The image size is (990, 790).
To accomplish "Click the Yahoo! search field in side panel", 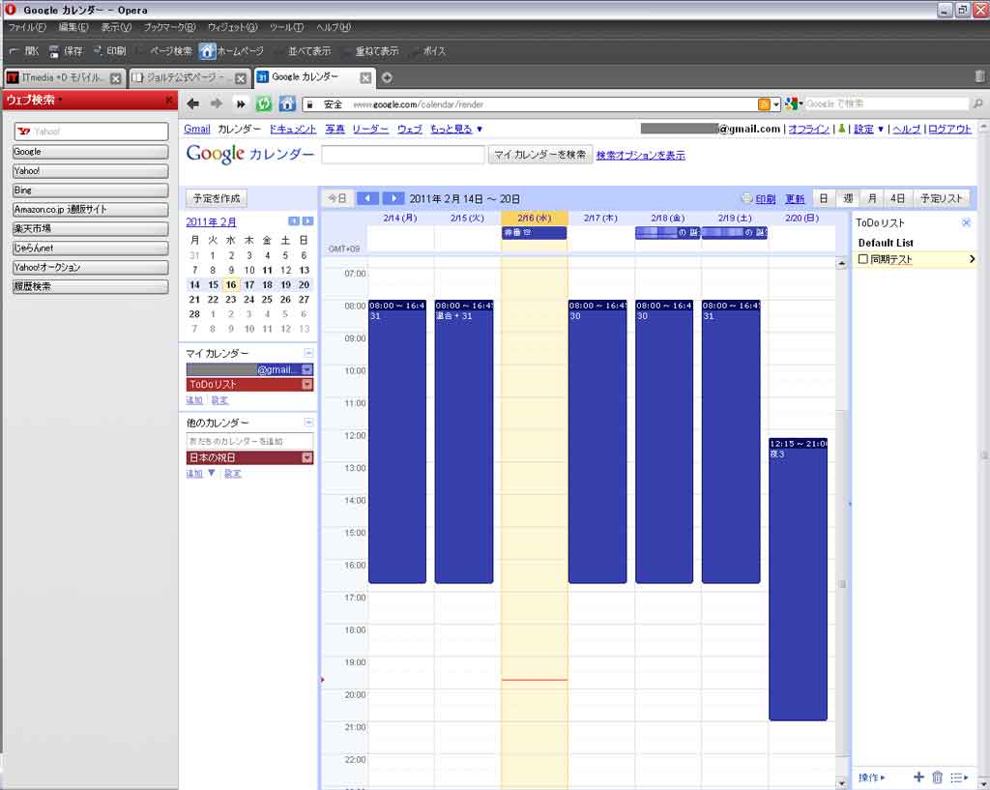I will 91,132.
